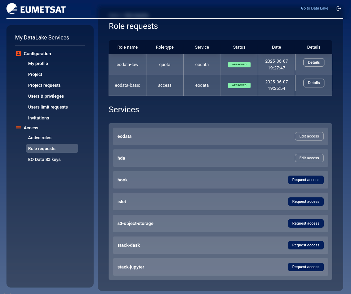The height and width of the screenshot is (294, 351).
Task: Click Configuration section label
Action: pos(37,54)
